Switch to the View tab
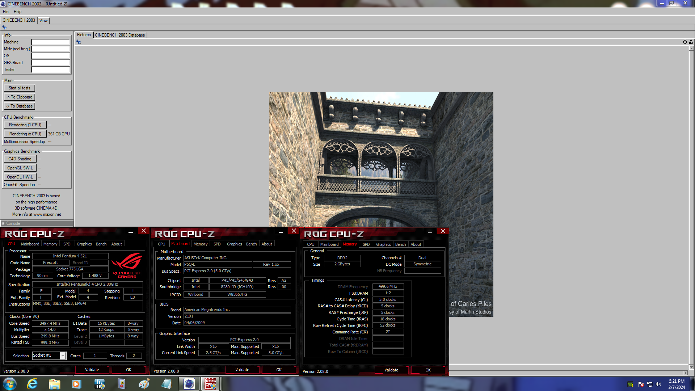Screen dimensions: 695x391 pos(43,21)
